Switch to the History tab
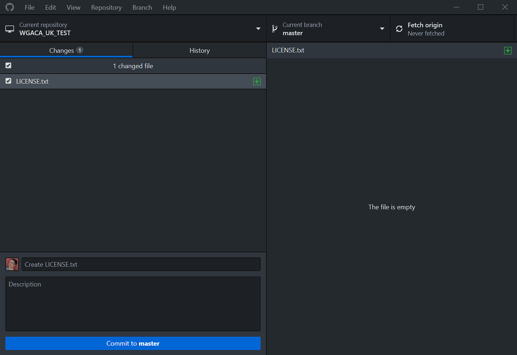The width and height of the screenshot is (517, 355). tap(199, 51)
